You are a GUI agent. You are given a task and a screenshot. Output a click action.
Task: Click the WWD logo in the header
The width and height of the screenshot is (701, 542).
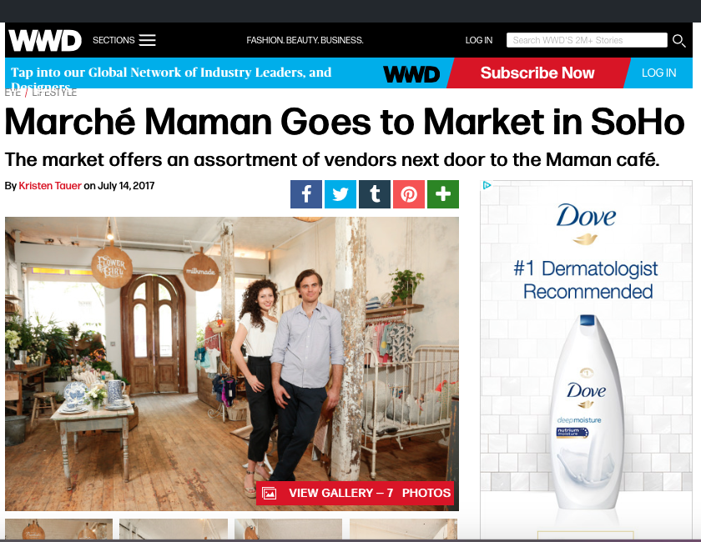[45, 41]
